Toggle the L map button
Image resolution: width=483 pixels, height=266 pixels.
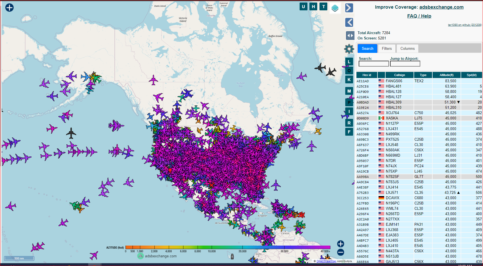pos(349,62)
